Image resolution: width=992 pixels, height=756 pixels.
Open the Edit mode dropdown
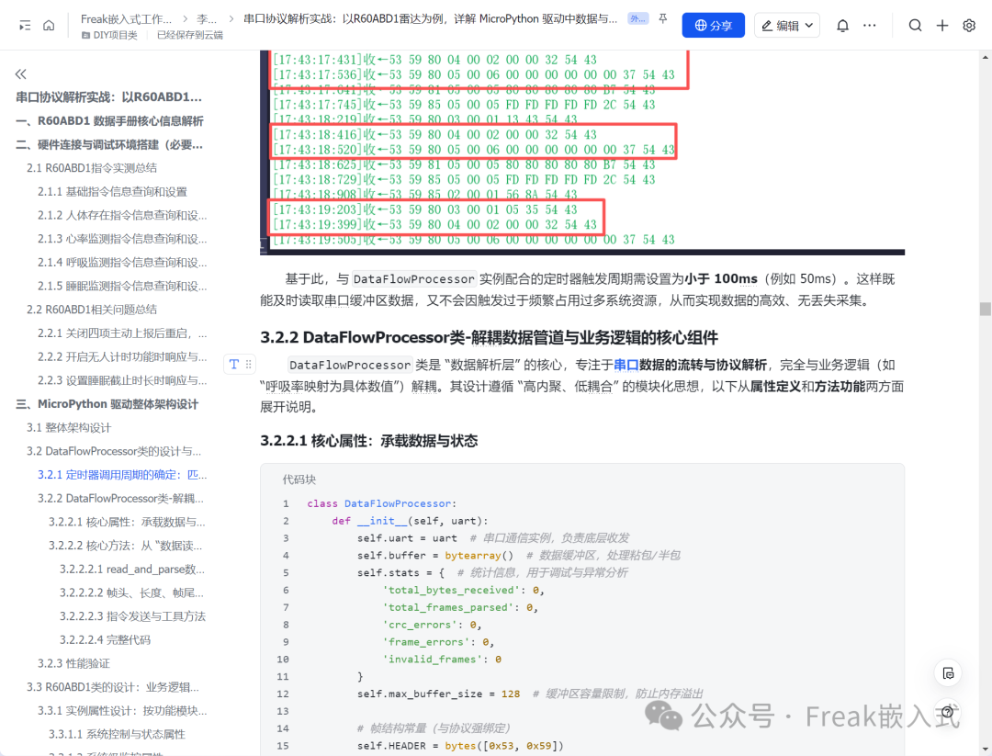pos(787,26)
